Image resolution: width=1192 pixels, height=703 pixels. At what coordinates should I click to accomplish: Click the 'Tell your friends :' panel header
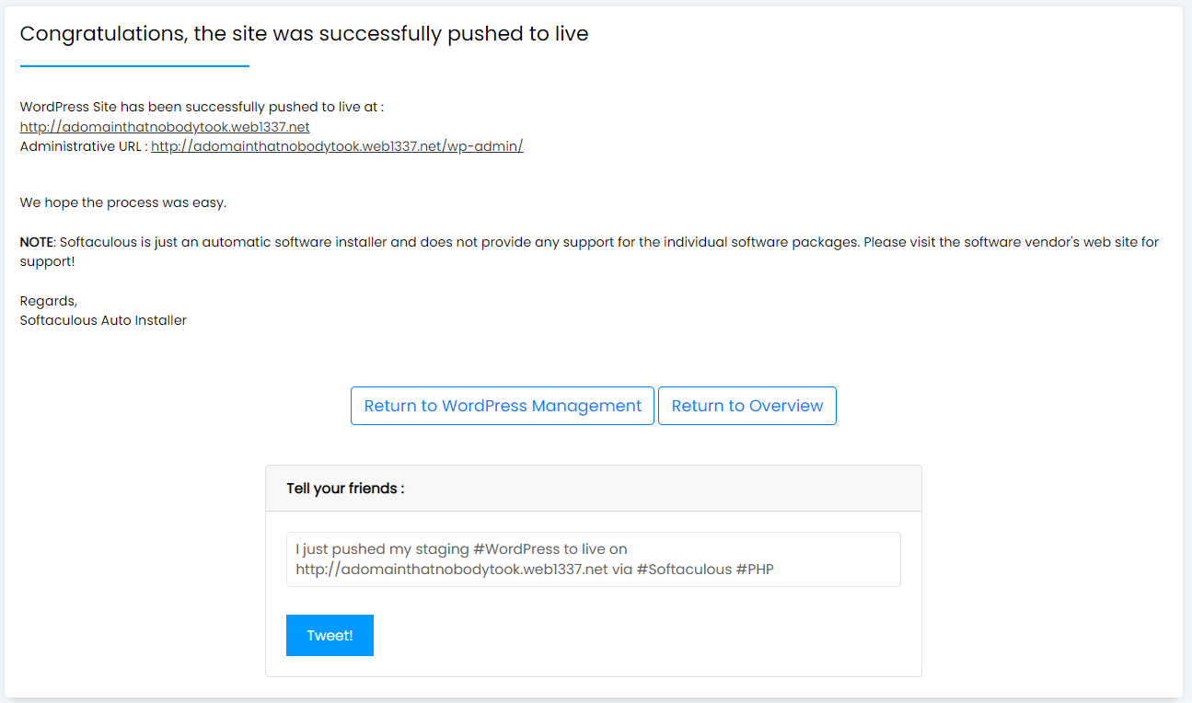point(345,489)
